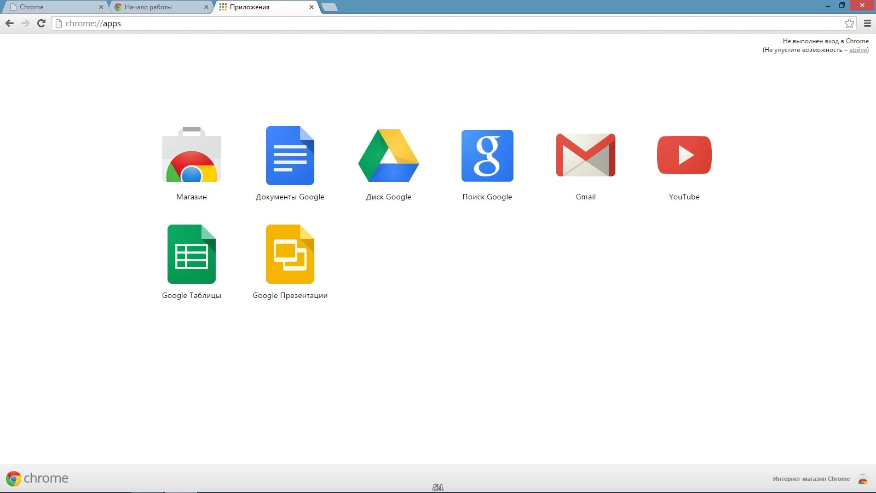The height and width of the screenshot is (493, 876).
Task: Click the Магазин label text
Action: (192, 197)
